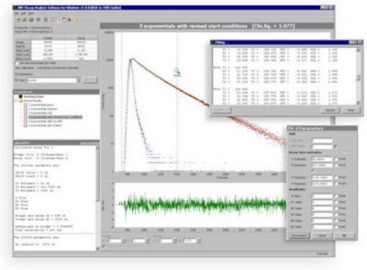
Task: Click the Stored Results folder icon
Action: [x=21, y=101]
